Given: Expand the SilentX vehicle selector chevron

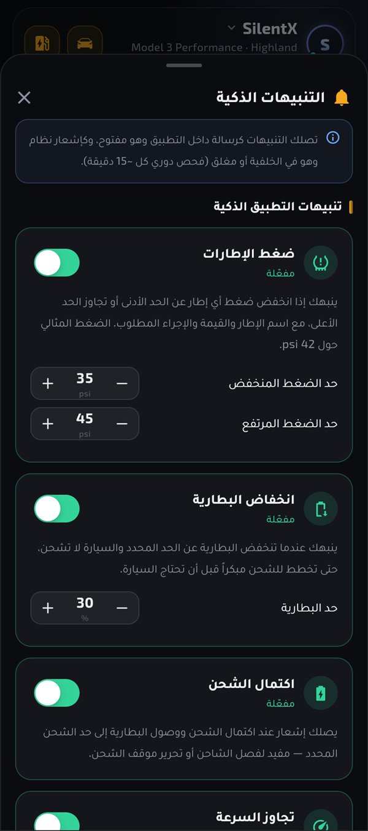Looking at the screenshot, I should [231, 28].
